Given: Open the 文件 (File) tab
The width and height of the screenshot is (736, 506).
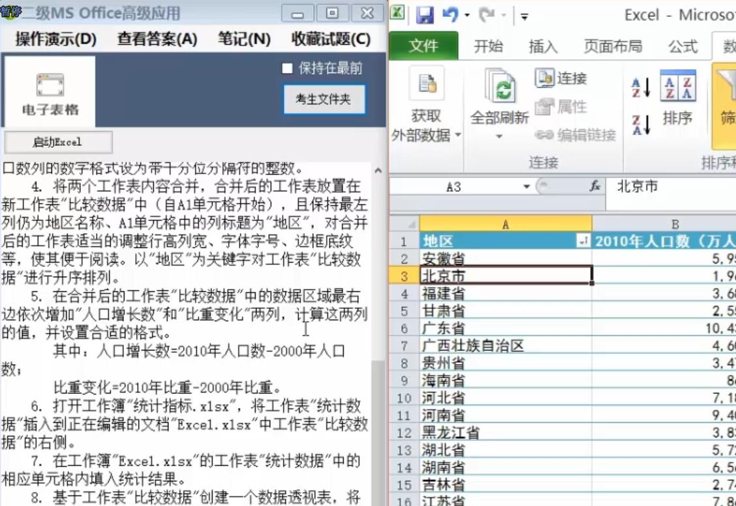Looking at the screenshot, I should [x=423, y=46].
